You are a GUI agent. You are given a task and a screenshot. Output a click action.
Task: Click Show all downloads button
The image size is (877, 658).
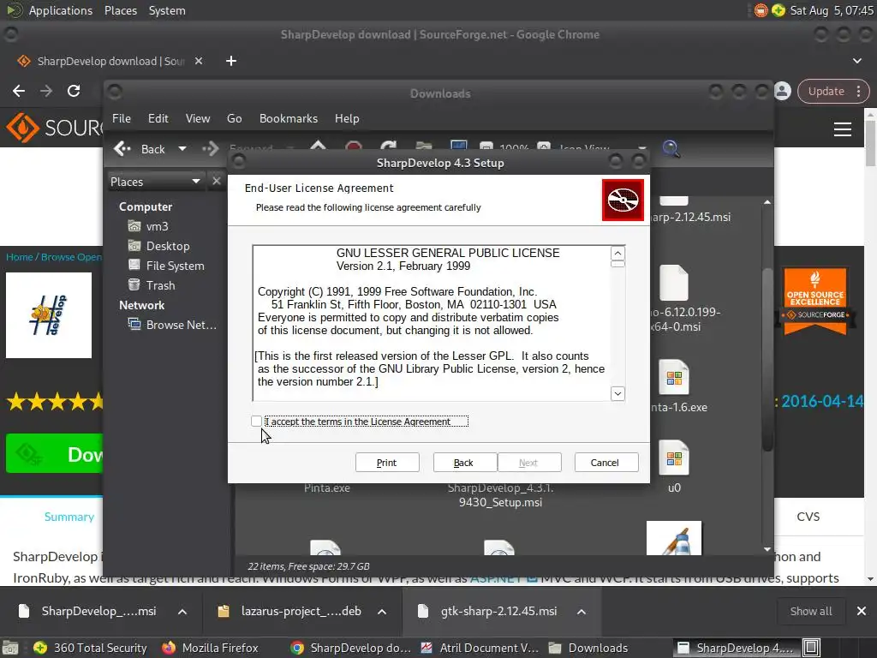pyautogui.click(x=810, y=612)
